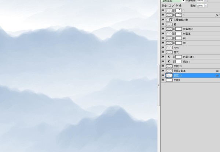Click link icon on 图层 12 row
The width and height of the screenshot is (220, 152).
pyautogui.click(x=217, y=76)
